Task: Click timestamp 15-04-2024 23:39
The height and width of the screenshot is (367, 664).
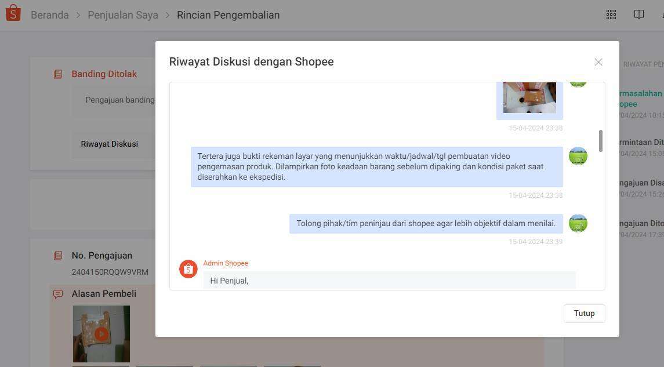Action: click(x=536, y=242)
